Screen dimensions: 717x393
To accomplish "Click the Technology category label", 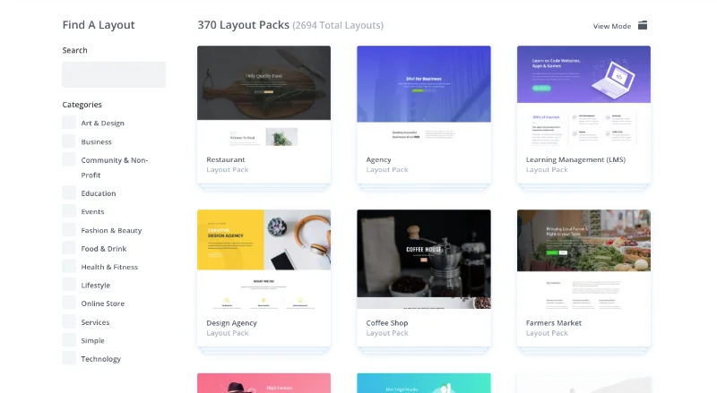I will coord(101,359).
